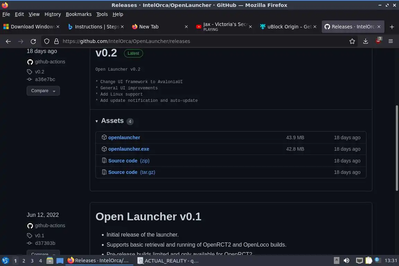The height and width of the screenshot is (266, 399).
Task: Open the v0.2 release title link
Action: [x=106, y=53]
